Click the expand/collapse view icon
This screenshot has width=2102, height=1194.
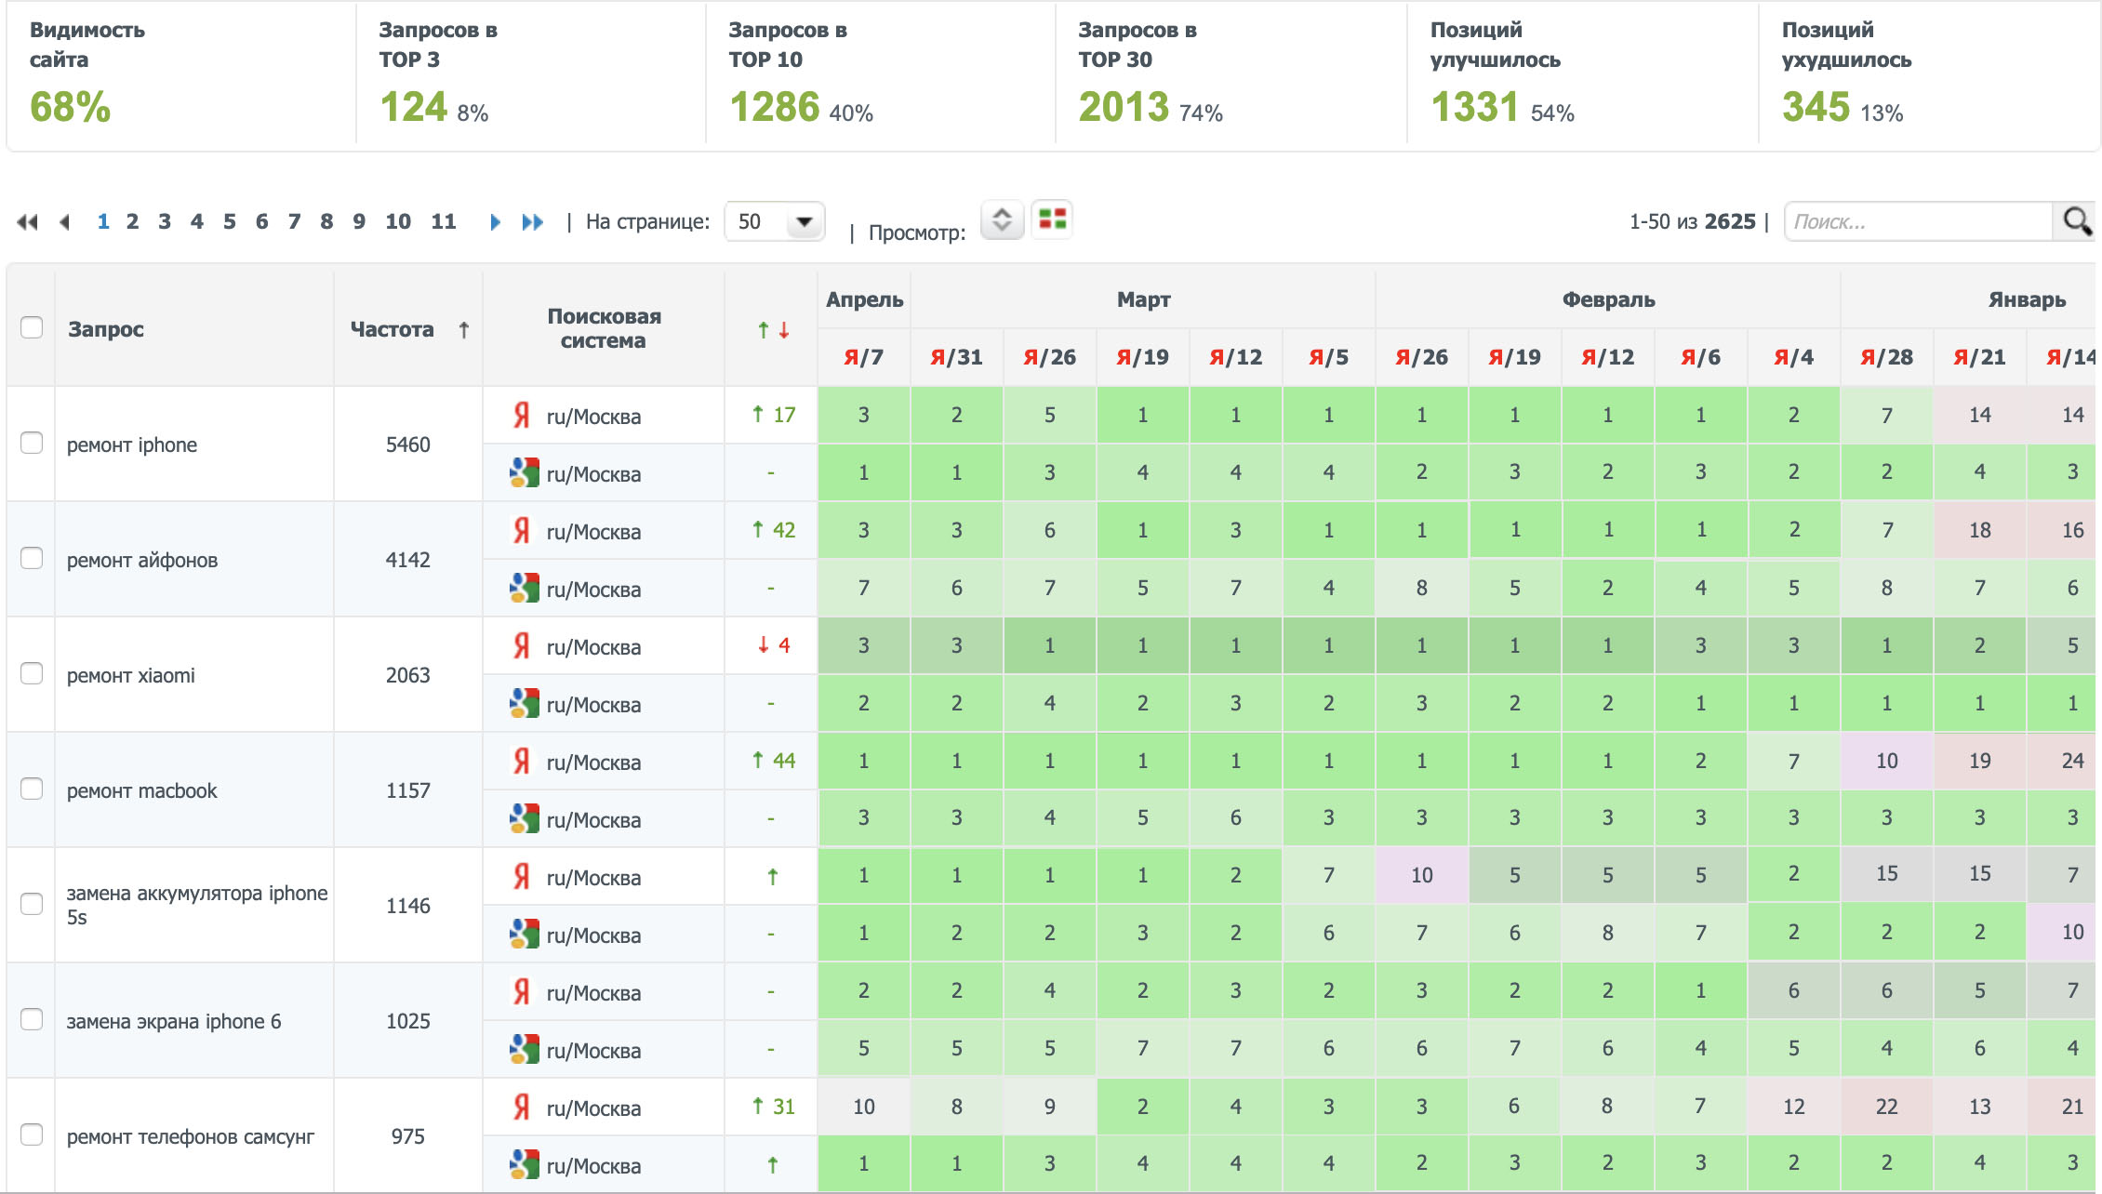[x=1002, y=220]
